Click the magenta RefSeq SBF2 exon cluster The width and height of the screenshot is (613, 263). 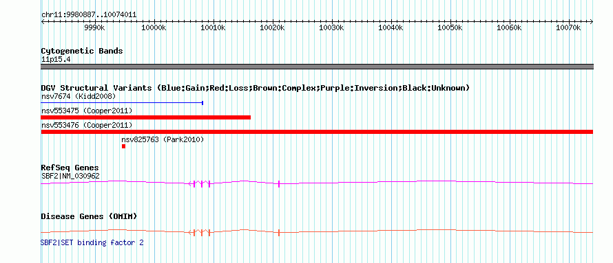pyautogui.click(x=202, y=183)
